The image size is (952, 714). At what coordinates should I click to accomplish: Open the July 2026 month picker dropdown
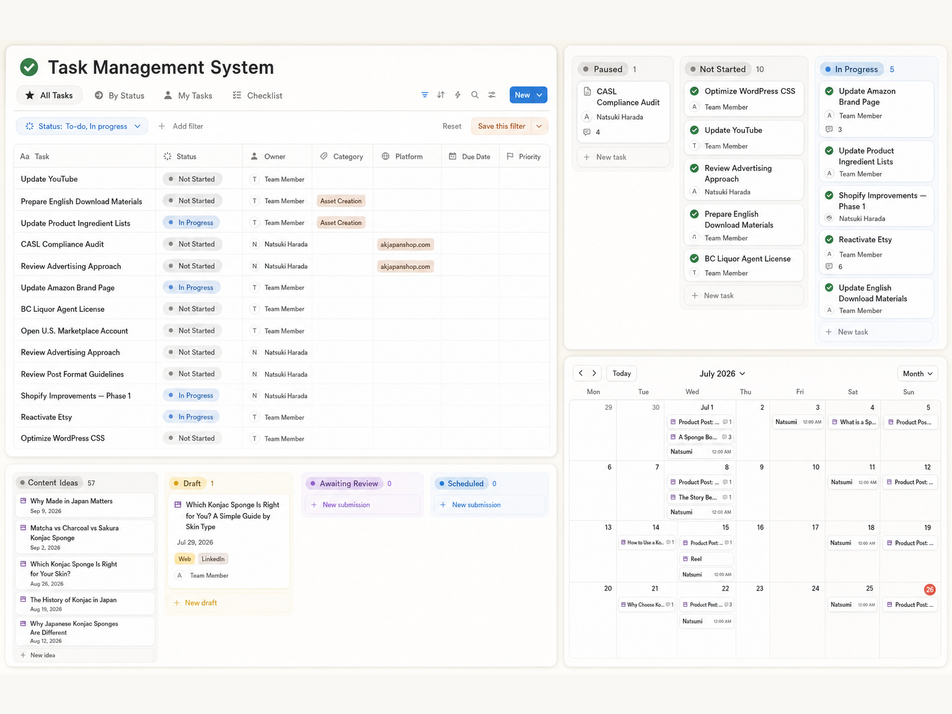[722, 373]
